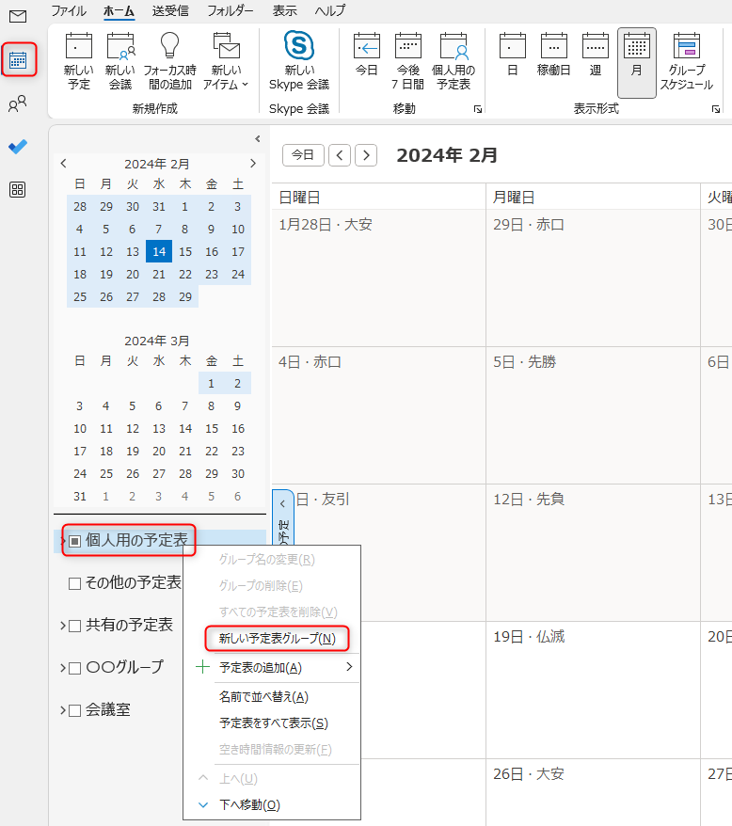Viewport: 732px width, 826px height.
Task: Tick the 会議室 calendar group checkbox
Action: [x=75, y=710]
